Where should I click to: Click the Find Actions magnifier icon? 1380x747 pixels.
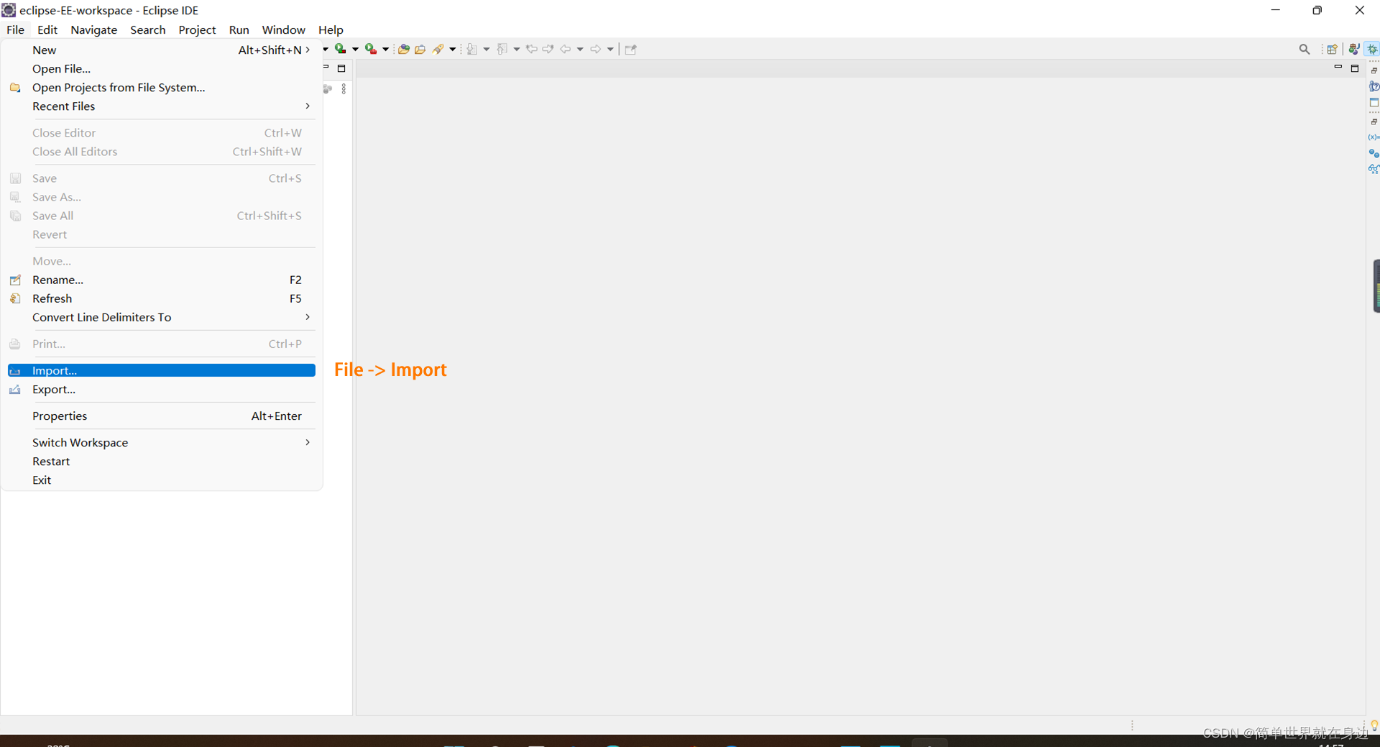coord(1305,49)
